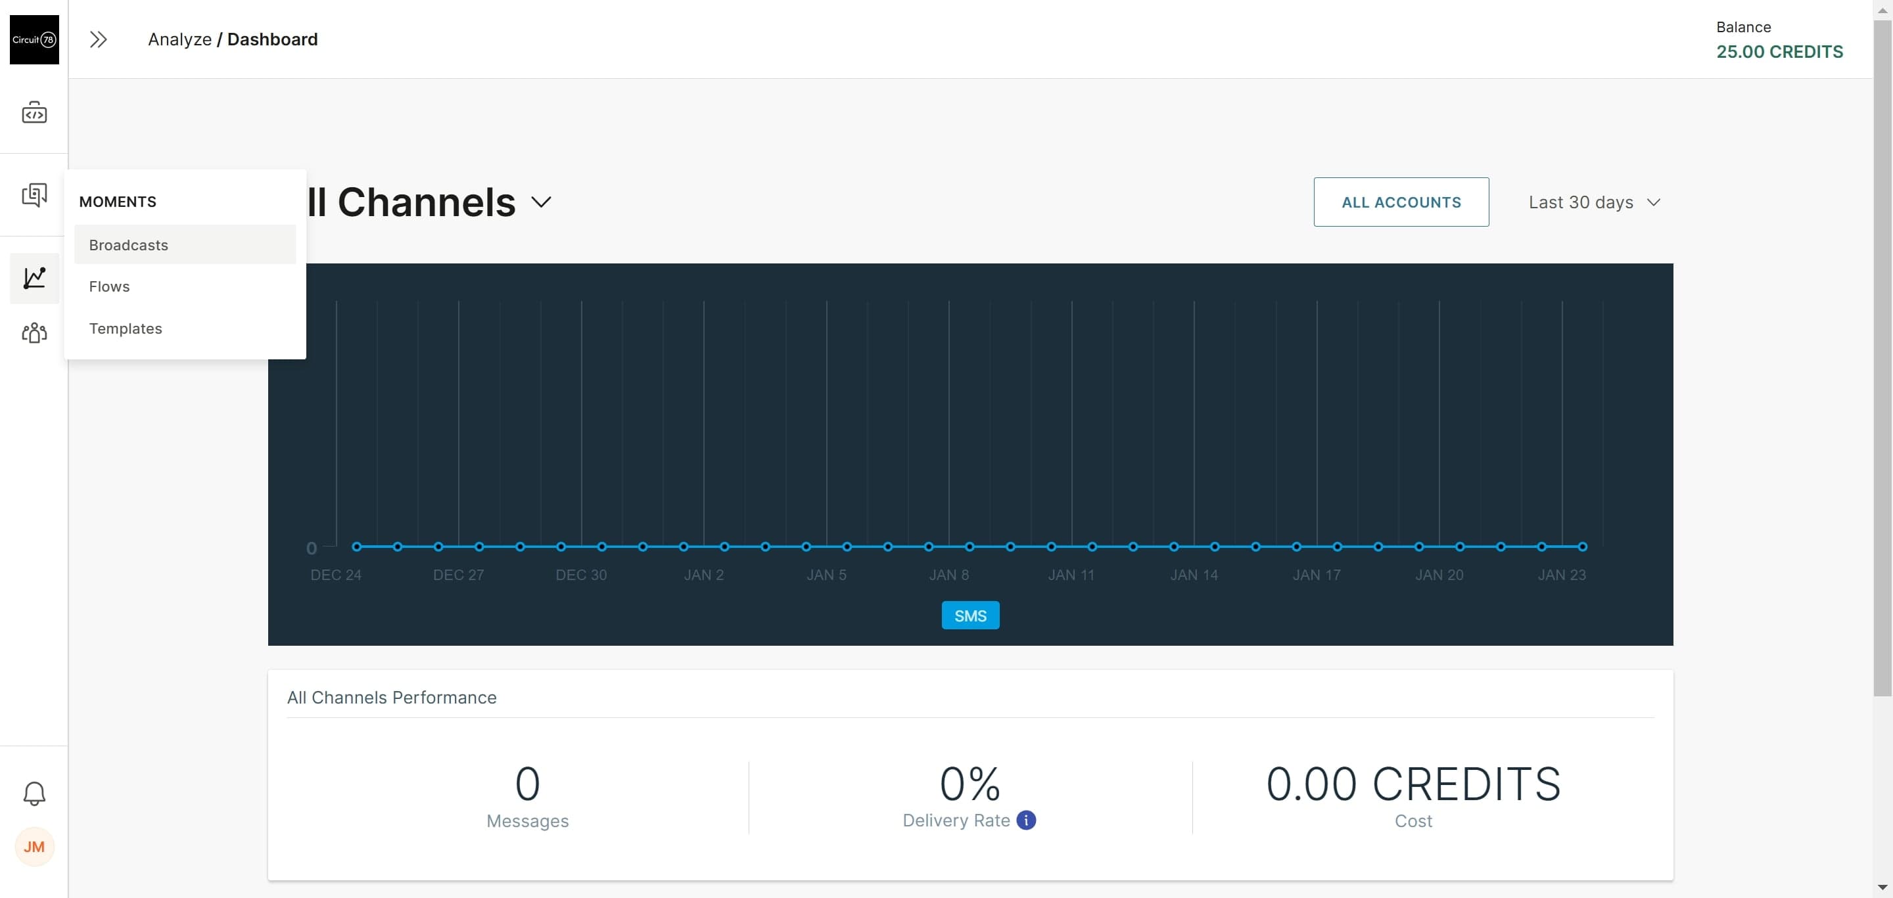Click the scrollbar up arrow
1893x898 pixels.
(1882, 10)
